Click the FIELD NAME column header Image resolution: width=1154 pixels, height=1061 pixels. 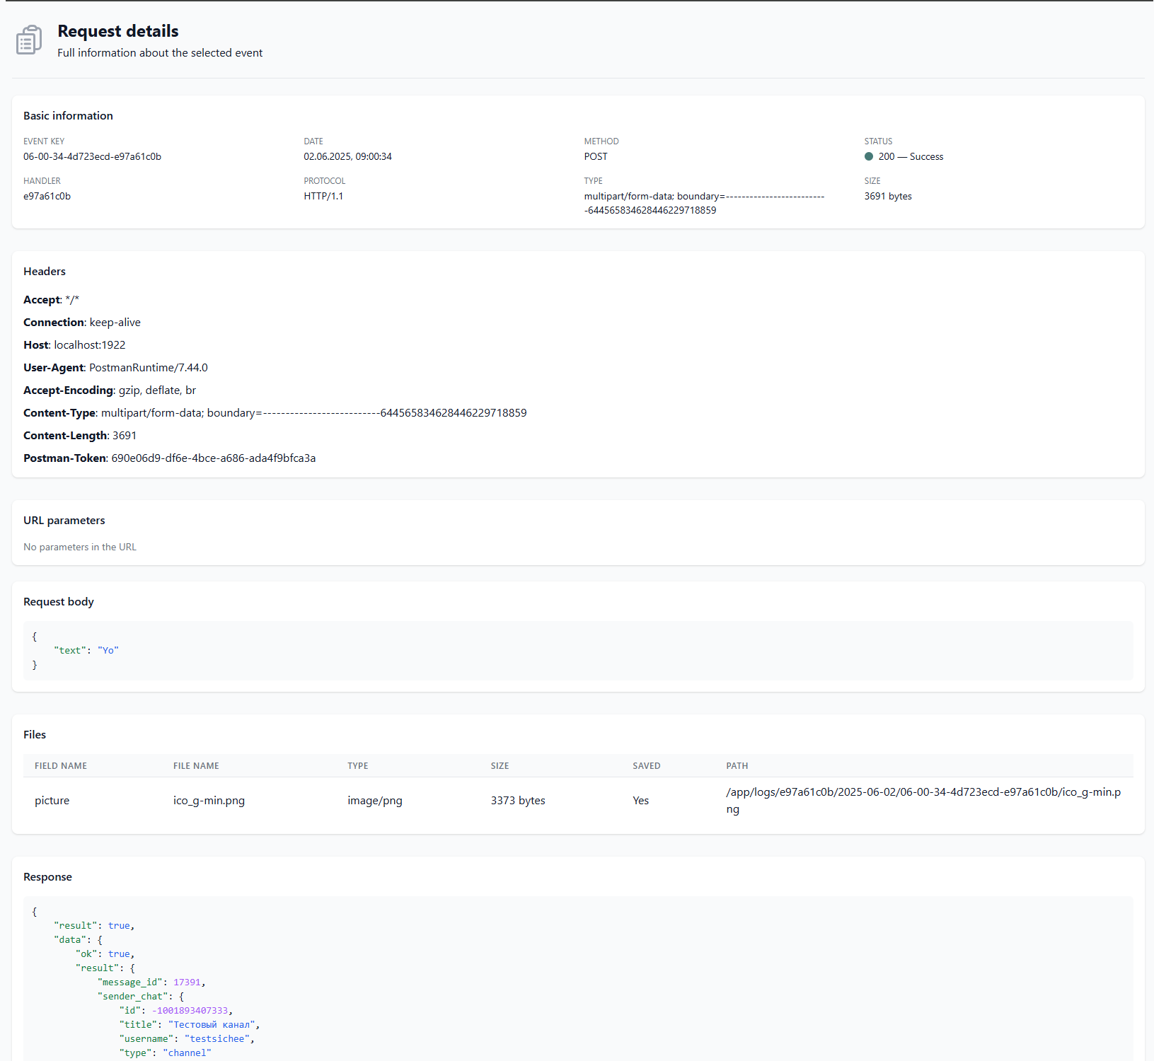61,766
